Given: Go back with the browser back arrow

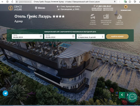Looking at the screenshot, I should pos(3,2).
